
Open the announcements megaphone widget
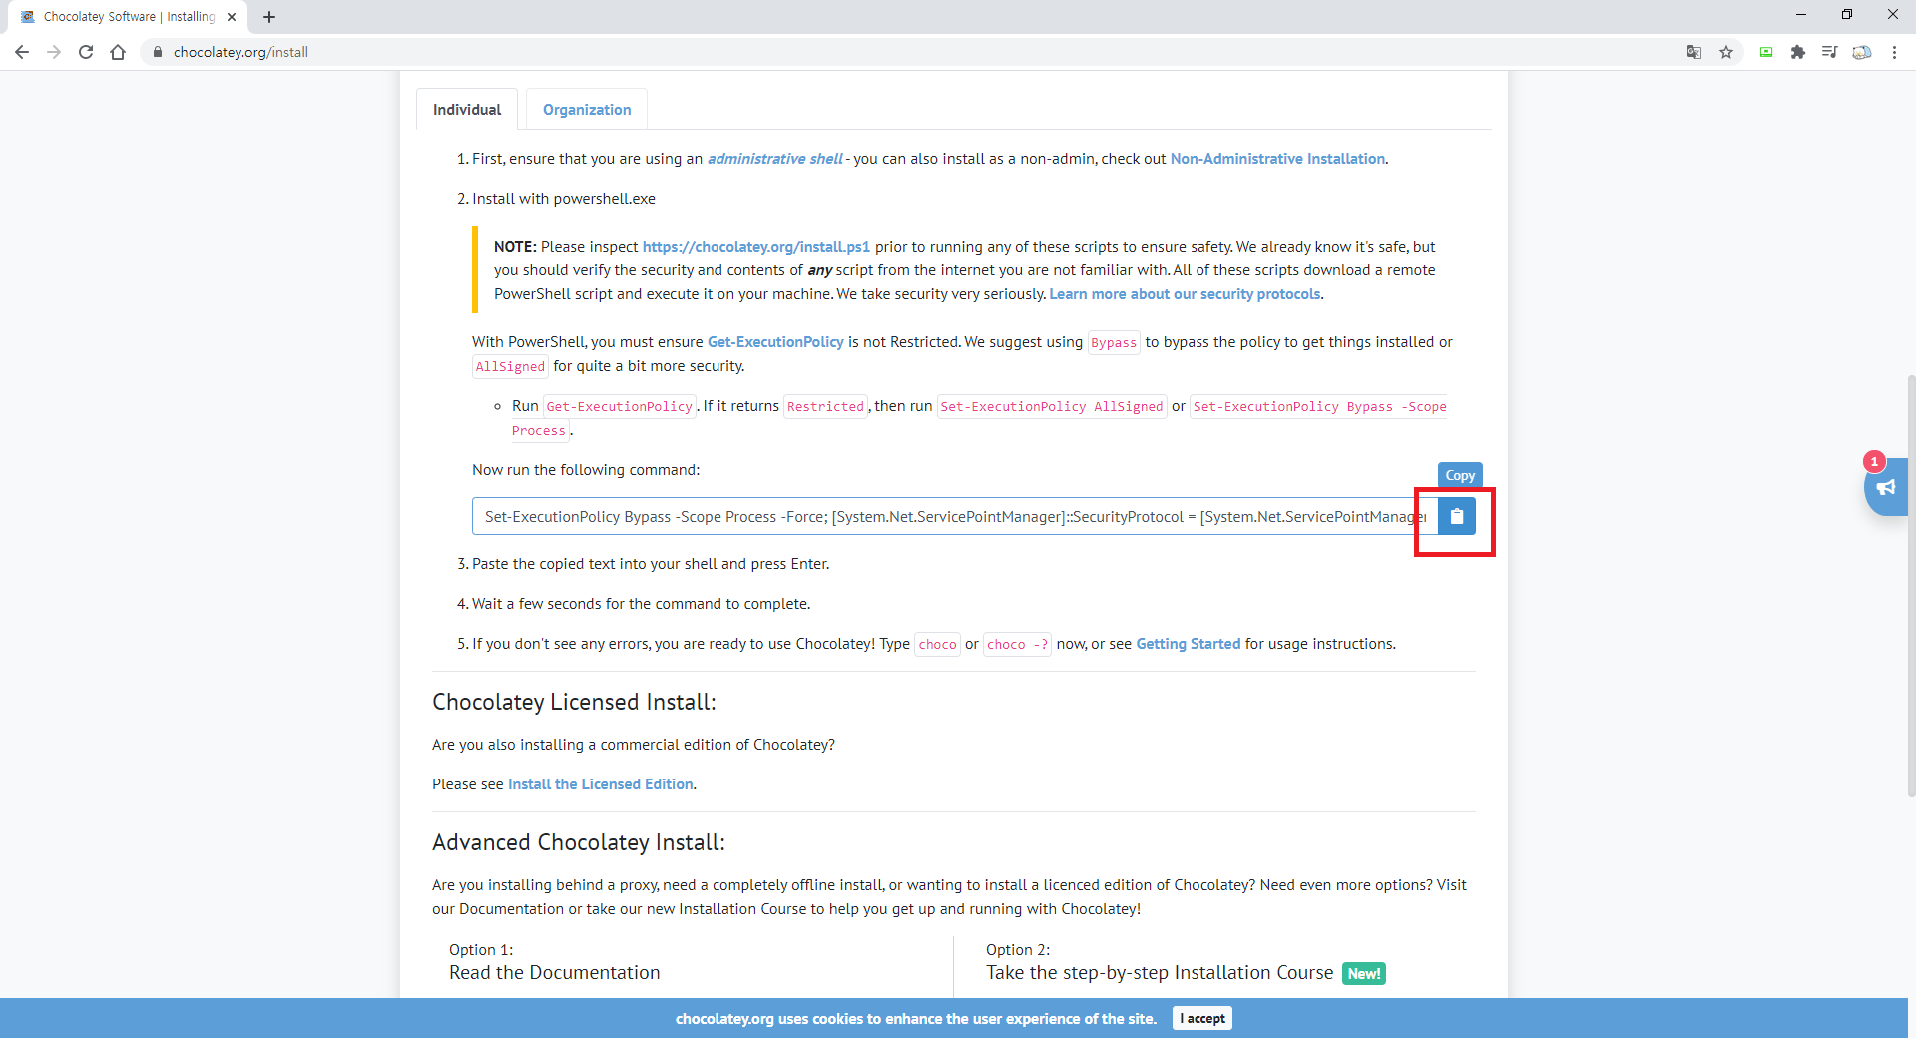click(x=1886, y=488)
